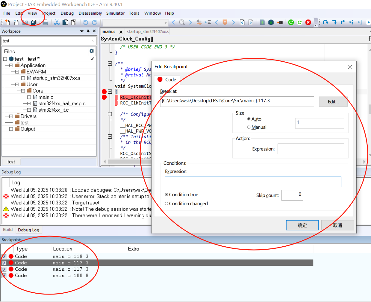Click the 取消 cancel button
This screenshot has height=302, width=371.
(x=337, y=225)
